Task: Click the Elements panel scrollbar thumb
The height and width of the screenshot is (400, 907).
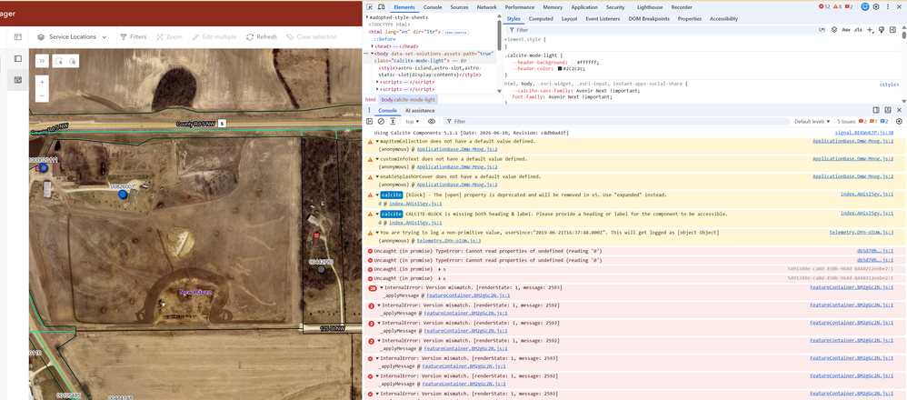Action: pos(499,35)
